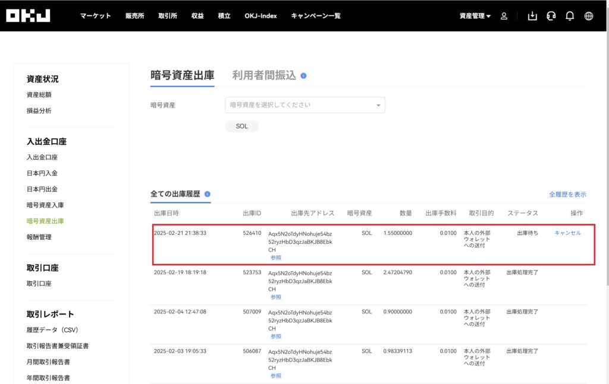Open 月間取引報告書 in sidebar

[x=48, y=362]
